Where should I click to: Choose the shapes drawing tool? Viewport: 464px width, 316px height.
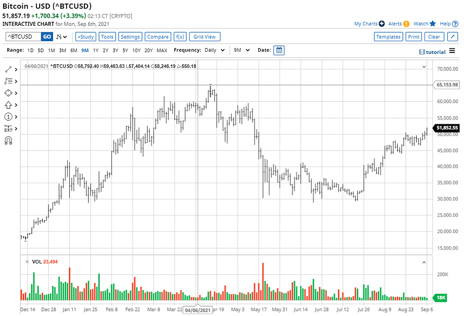tap(8, 93)
